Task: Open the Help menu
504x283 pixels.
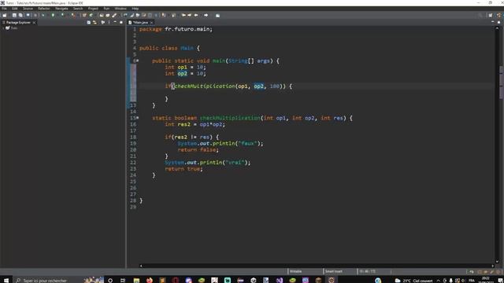Action: (x=135, y=9)
